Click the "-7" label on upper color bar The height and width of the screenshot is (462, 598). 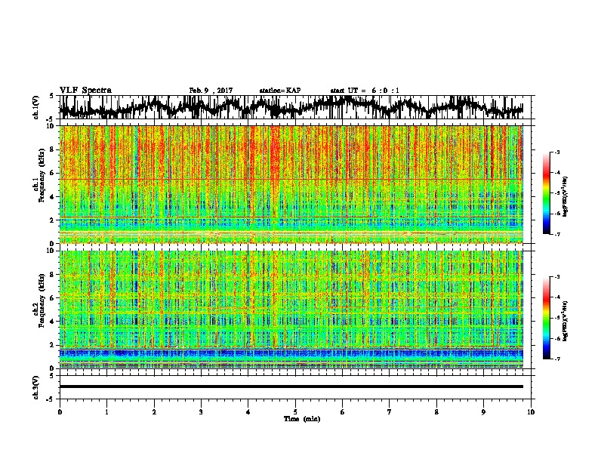click(x=556, y=234)
